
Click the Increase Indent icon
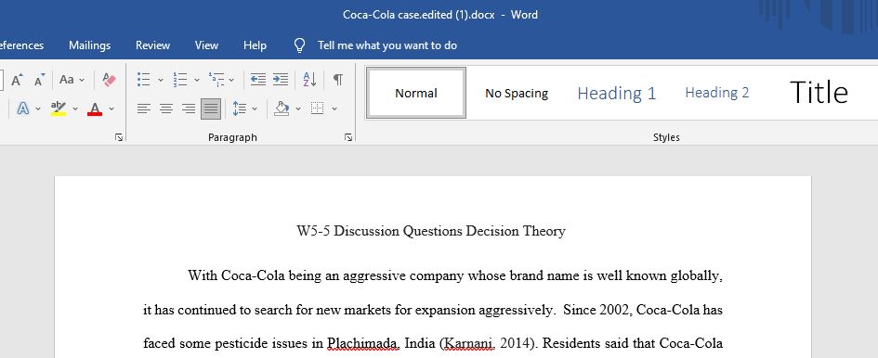click(281, 80)
